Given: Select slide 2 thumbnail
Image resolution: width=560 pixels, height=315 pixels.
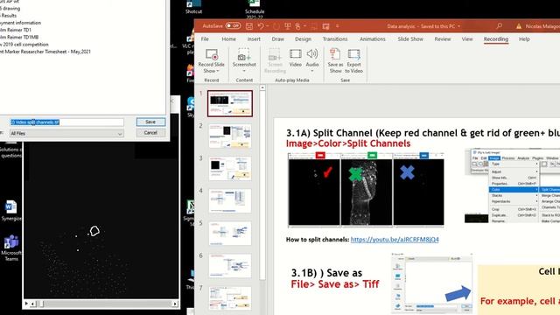Looking at the screenshot, I should pos(229,136).
